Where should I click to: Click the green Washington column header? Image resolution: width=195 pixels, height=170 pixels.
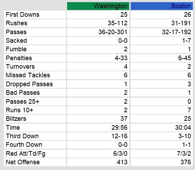pyautogui.click(x=98, y=6)
